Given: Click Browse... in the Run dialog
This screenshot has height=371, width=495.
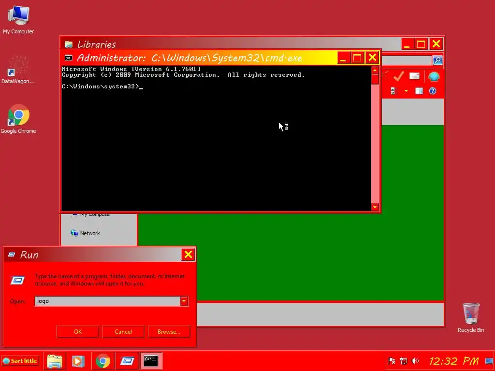Looking at the screenshot, I should [169, 331].
